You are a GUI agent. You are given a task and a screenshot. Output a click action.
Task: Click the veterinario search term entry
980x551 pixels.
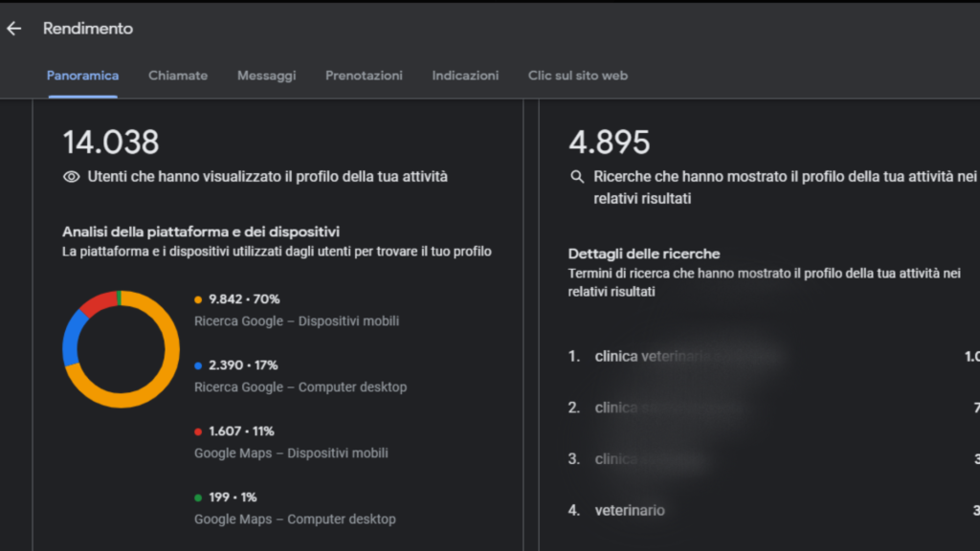pyautogui.click(x=630, y=510)
